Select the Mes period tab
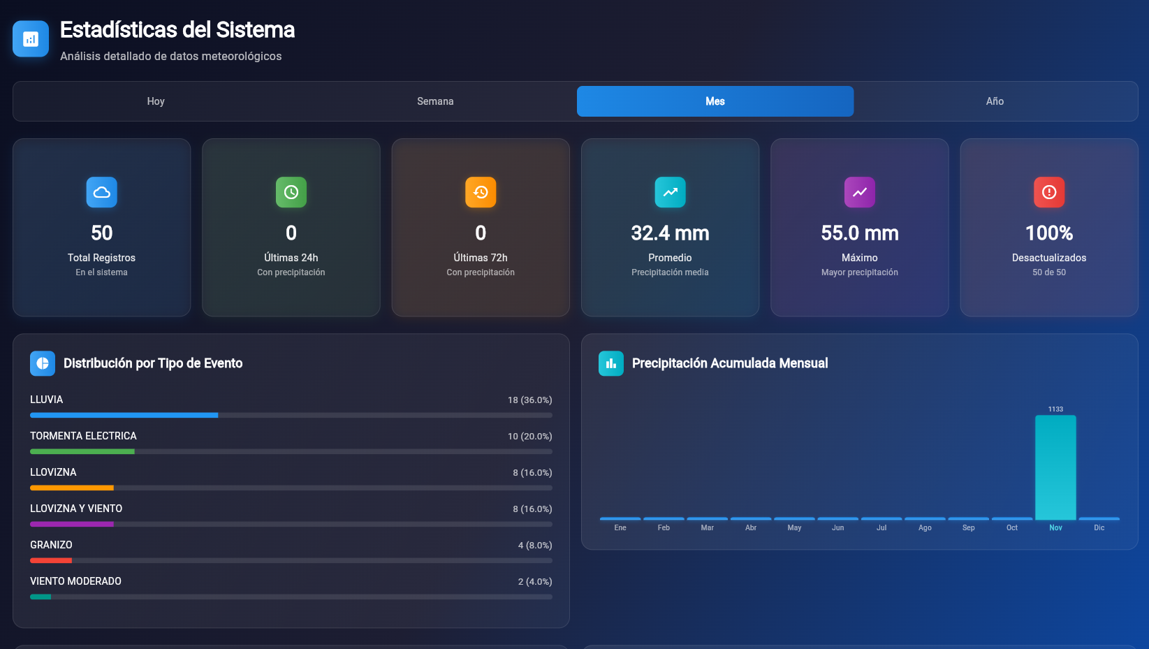Viewport: 1149px width, 649px height. click(x=715, y=101)
